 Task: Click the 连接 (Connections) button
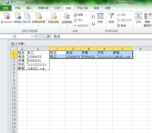[78, 15]
